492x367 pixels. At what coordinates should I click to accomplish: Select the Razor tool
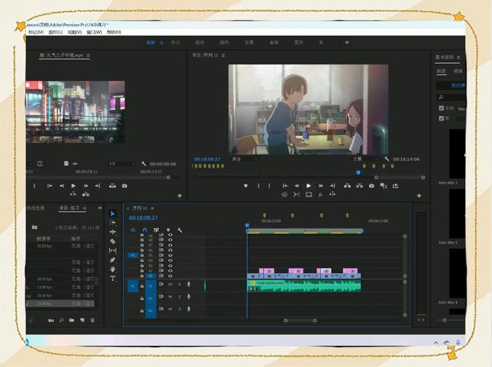coord(113,241)
